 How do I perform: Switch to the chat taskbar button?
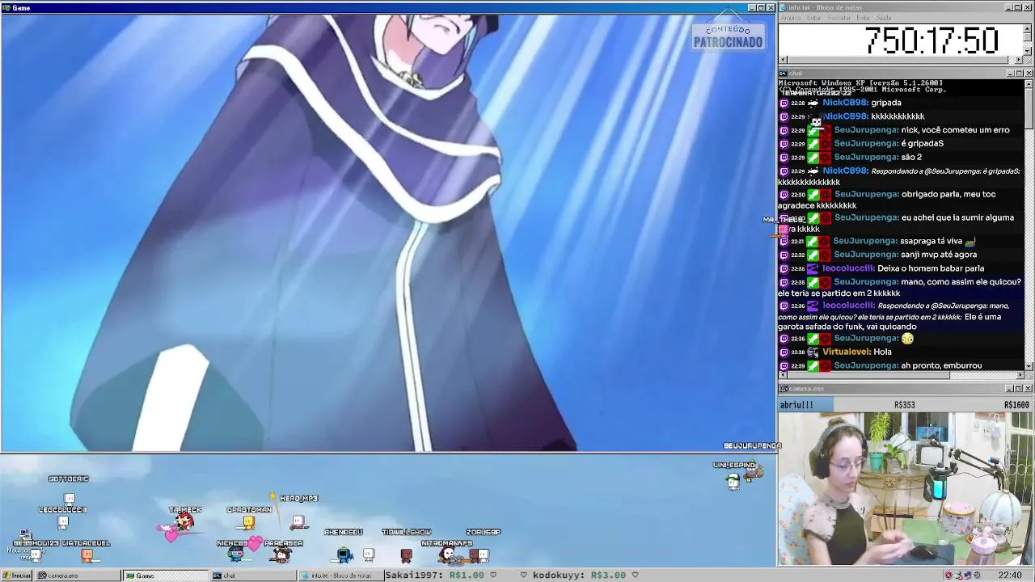coord(253,576)
